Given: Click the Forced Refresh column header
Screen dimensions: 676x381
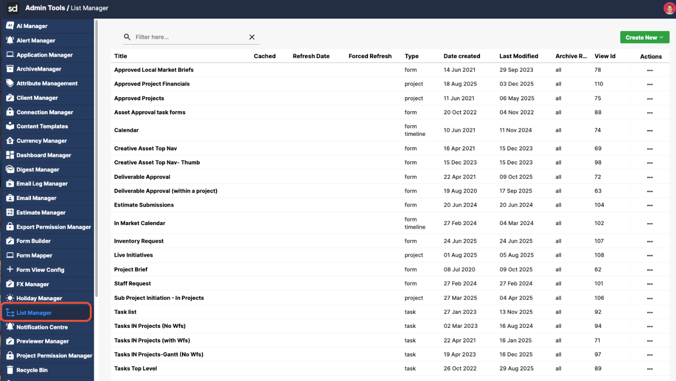Looking at the screenshot, I should click(370, 56).
